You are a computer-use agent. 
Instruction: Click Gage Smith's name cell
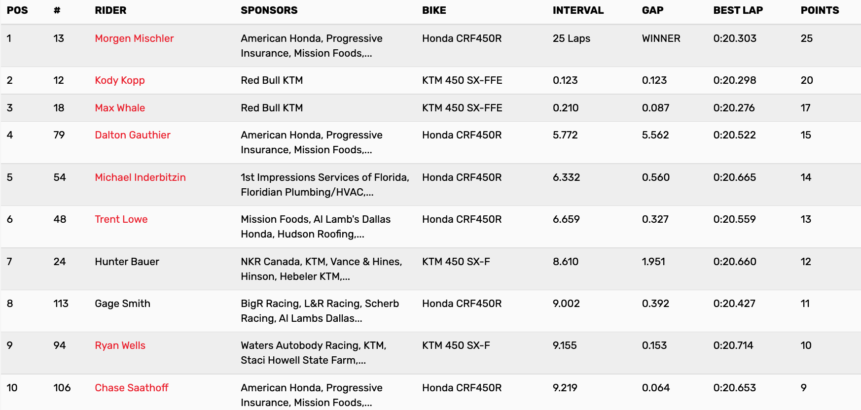122,304
